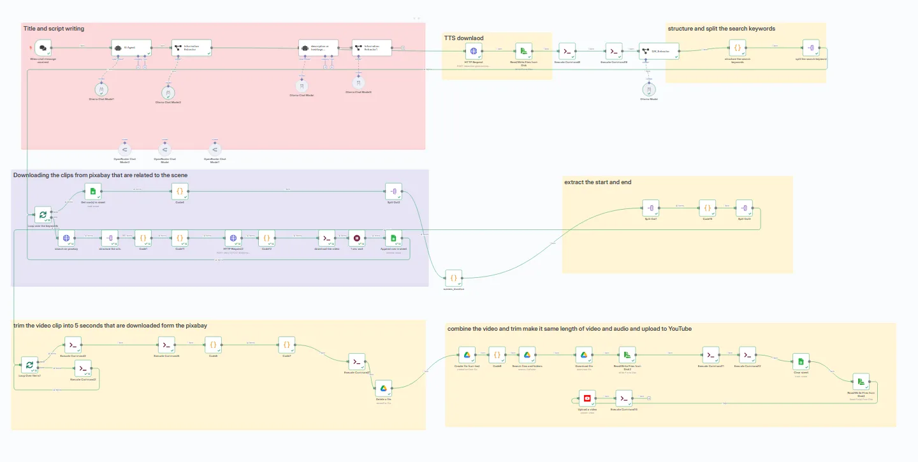Viewport: 918px width, 462px height.
Task: Open the Information Extractor1 node
Action: click(x=372, y=48)
